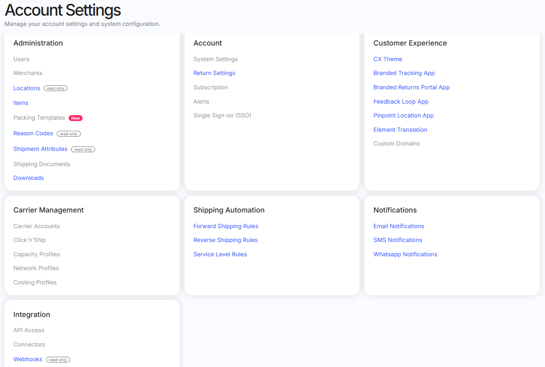Open Webhooks under Integration

tap(28, 359)
